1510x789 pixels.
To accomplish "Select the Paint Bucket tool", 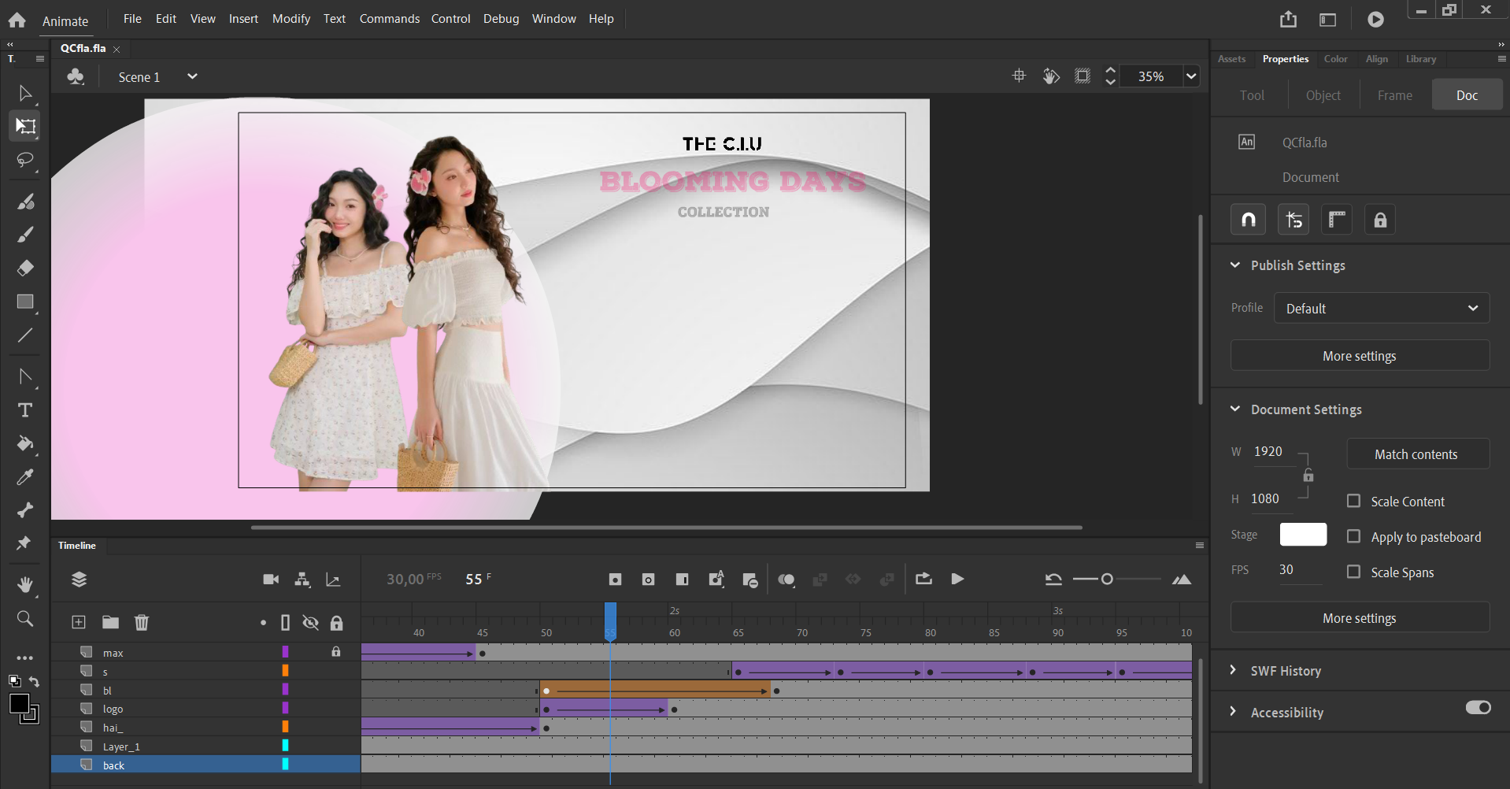I will (24, 443).
